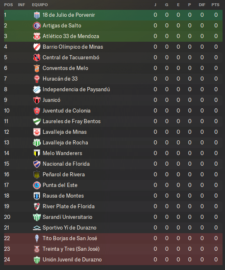Click the POS column header
This screenshot has width=225, height=270.
coord(9,4)
